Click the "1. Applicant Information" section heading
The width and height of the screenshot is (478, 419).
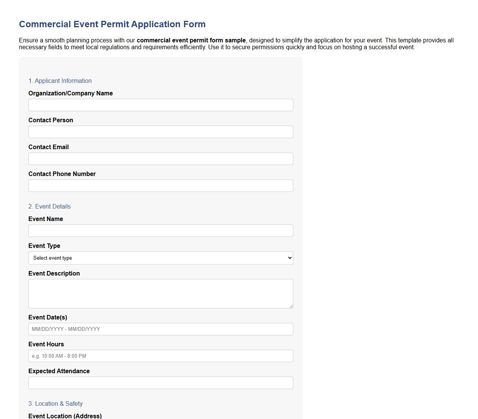coord(60,81)
